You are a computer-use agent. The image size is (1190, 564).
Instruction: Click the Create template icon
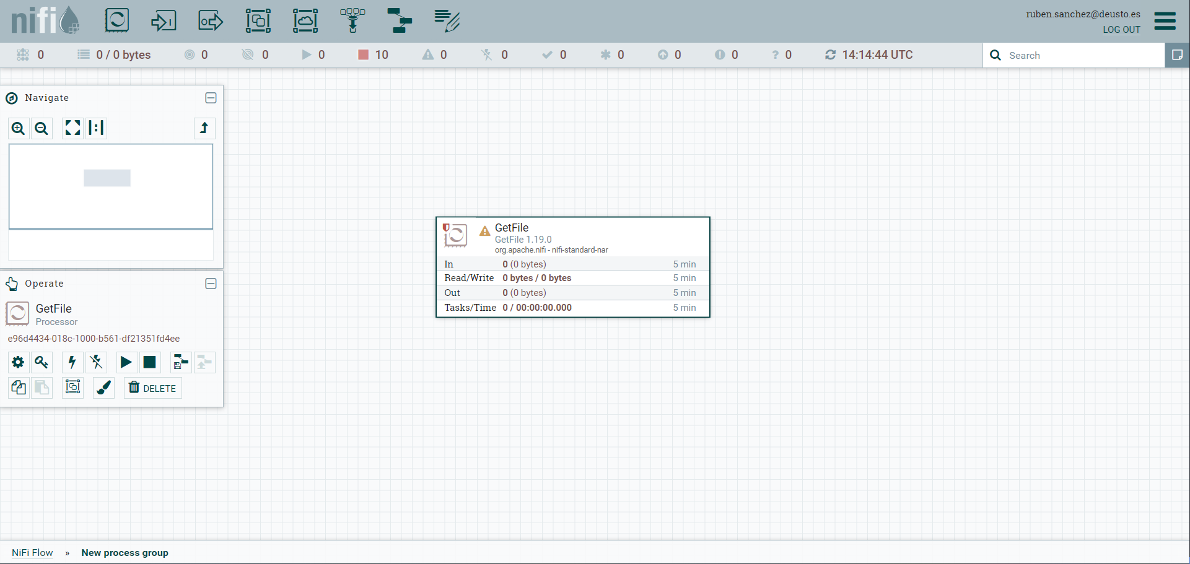181,362
